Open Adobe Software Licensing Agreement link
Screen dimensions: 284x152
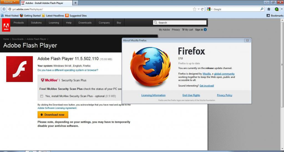tap(57, 108)
